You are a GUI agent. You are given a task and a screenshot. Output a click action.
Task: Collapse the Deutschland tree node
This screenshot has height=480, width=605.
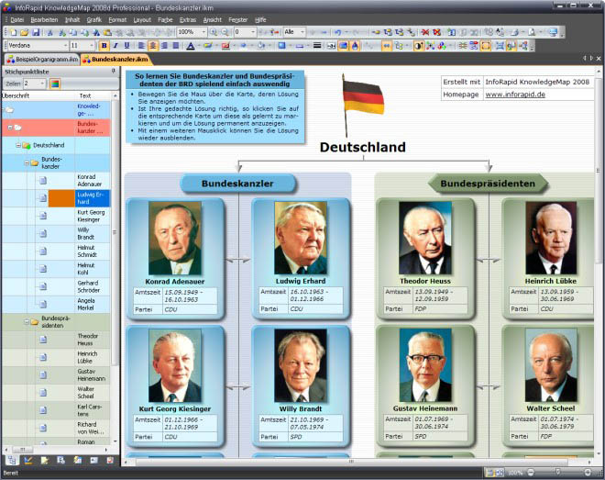(16, 145)
